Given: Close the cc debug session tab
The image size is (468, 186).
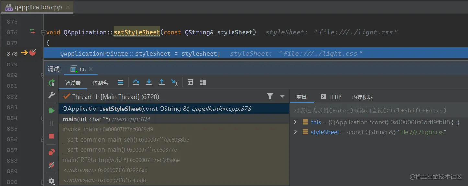Looking at the screenshot, I should click(x=91, y=69).
